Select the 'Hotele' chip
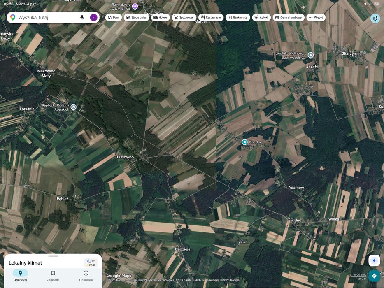 click(x=160, y=17)
